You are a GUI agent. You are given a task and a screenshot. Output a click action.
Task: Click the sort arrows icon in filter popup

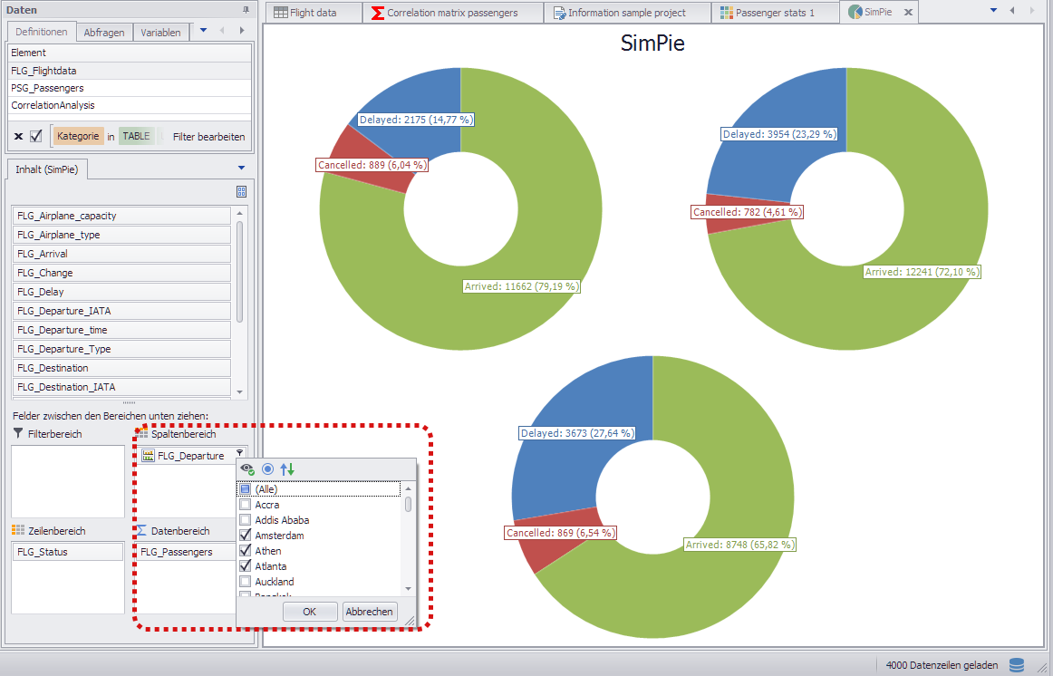287,468
